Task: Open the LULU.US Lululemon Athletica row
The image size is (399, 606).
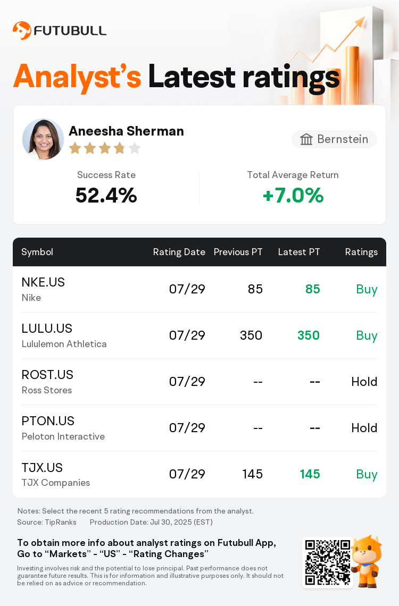Action: 199,335
